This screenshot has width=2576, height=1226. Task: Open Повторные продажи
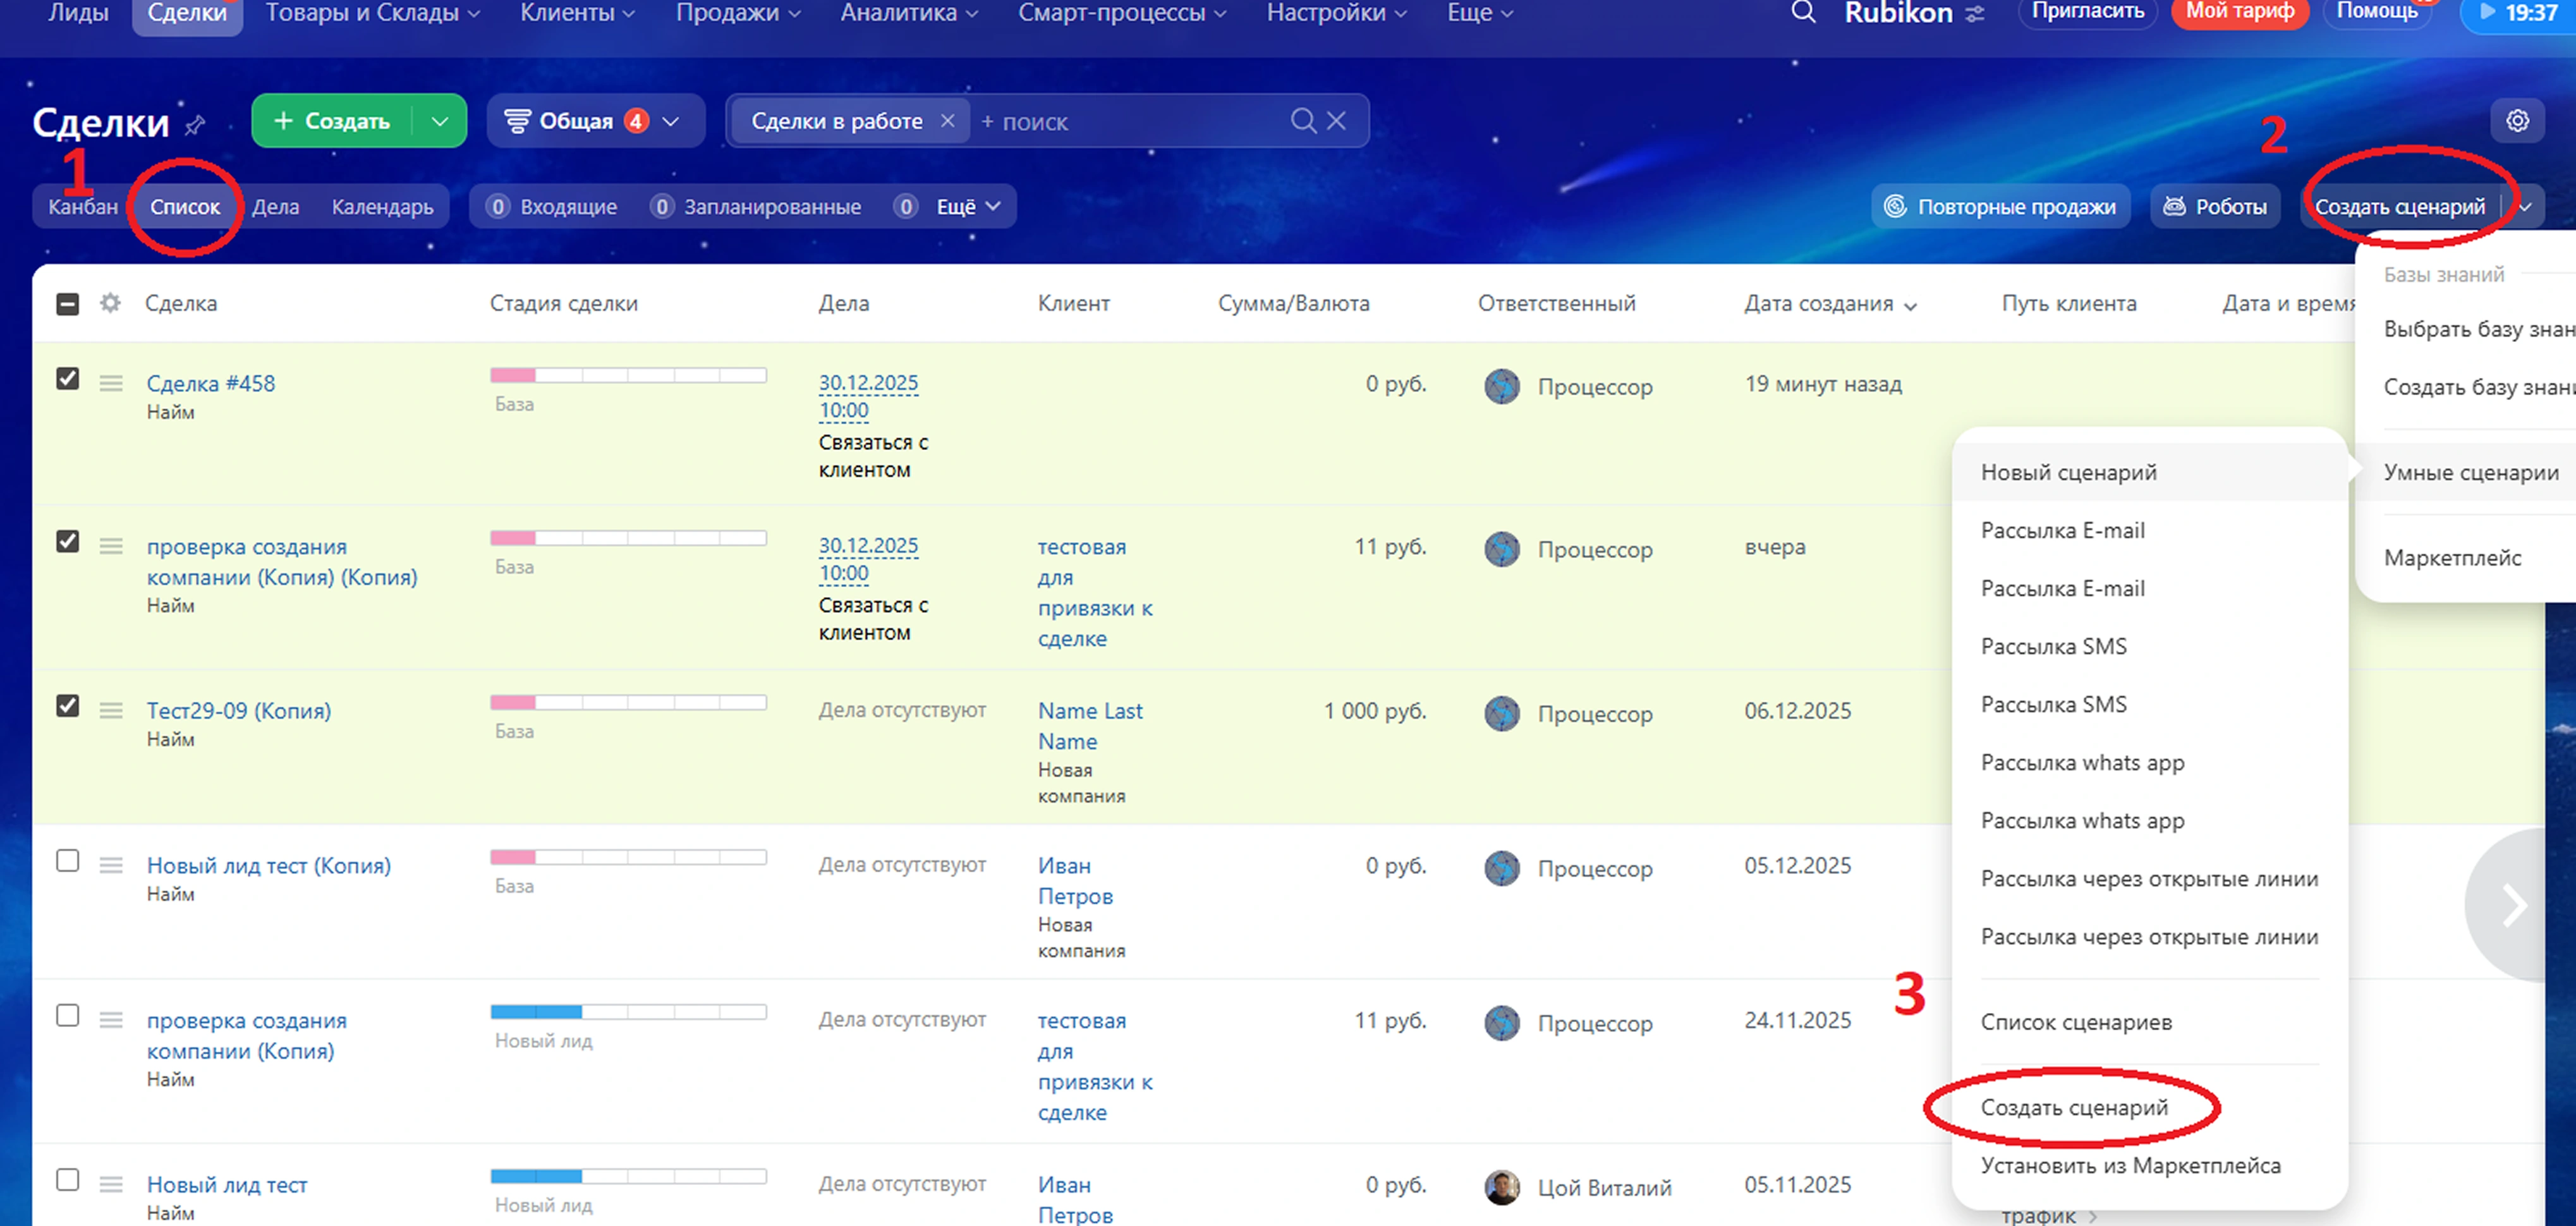(x=2000, y=207)
